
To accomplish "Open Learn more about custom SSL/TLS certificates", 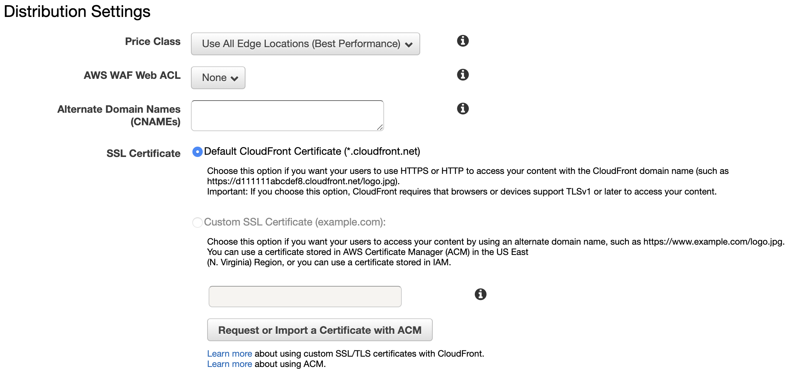I will [229, 354].
